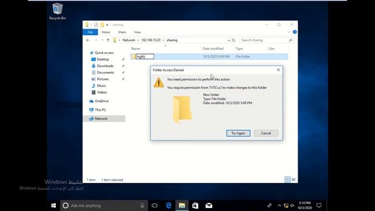Expand the ribbon with the chevron
Screen dimensions: 375x211
pyautogui.click(x=289, y=32)
